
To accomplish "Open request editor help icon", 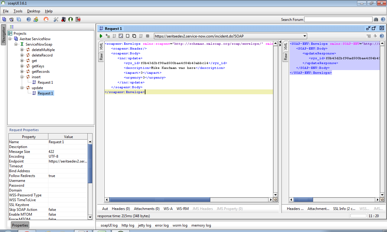I will point(382,36).
